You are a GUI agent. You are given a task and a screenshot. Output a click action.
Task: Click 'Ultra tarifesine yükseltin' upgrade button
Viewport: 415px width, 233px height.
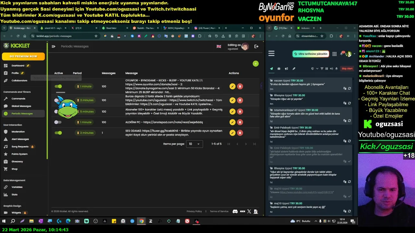311,54
